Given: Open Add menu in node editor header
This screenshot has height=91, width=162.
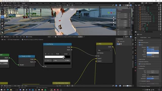Looking at the screenshot, I should (x=21, y=37).
